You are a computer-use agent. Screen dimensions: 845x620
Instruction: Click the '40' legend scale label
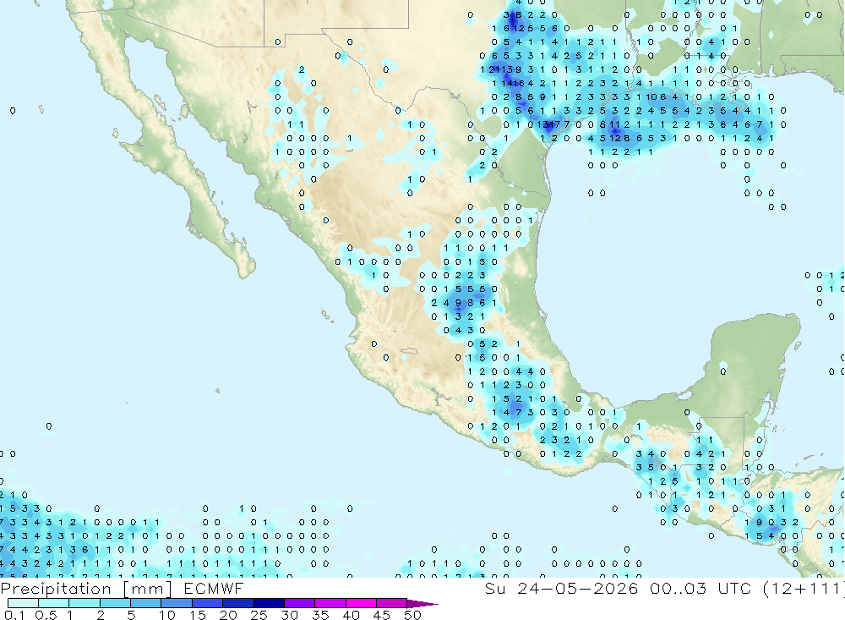[x=352, y=615]
